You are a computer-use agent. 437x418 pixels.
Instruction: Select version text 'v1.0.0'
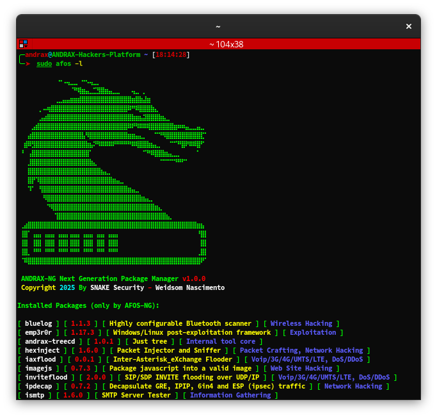tap(194, 279)
